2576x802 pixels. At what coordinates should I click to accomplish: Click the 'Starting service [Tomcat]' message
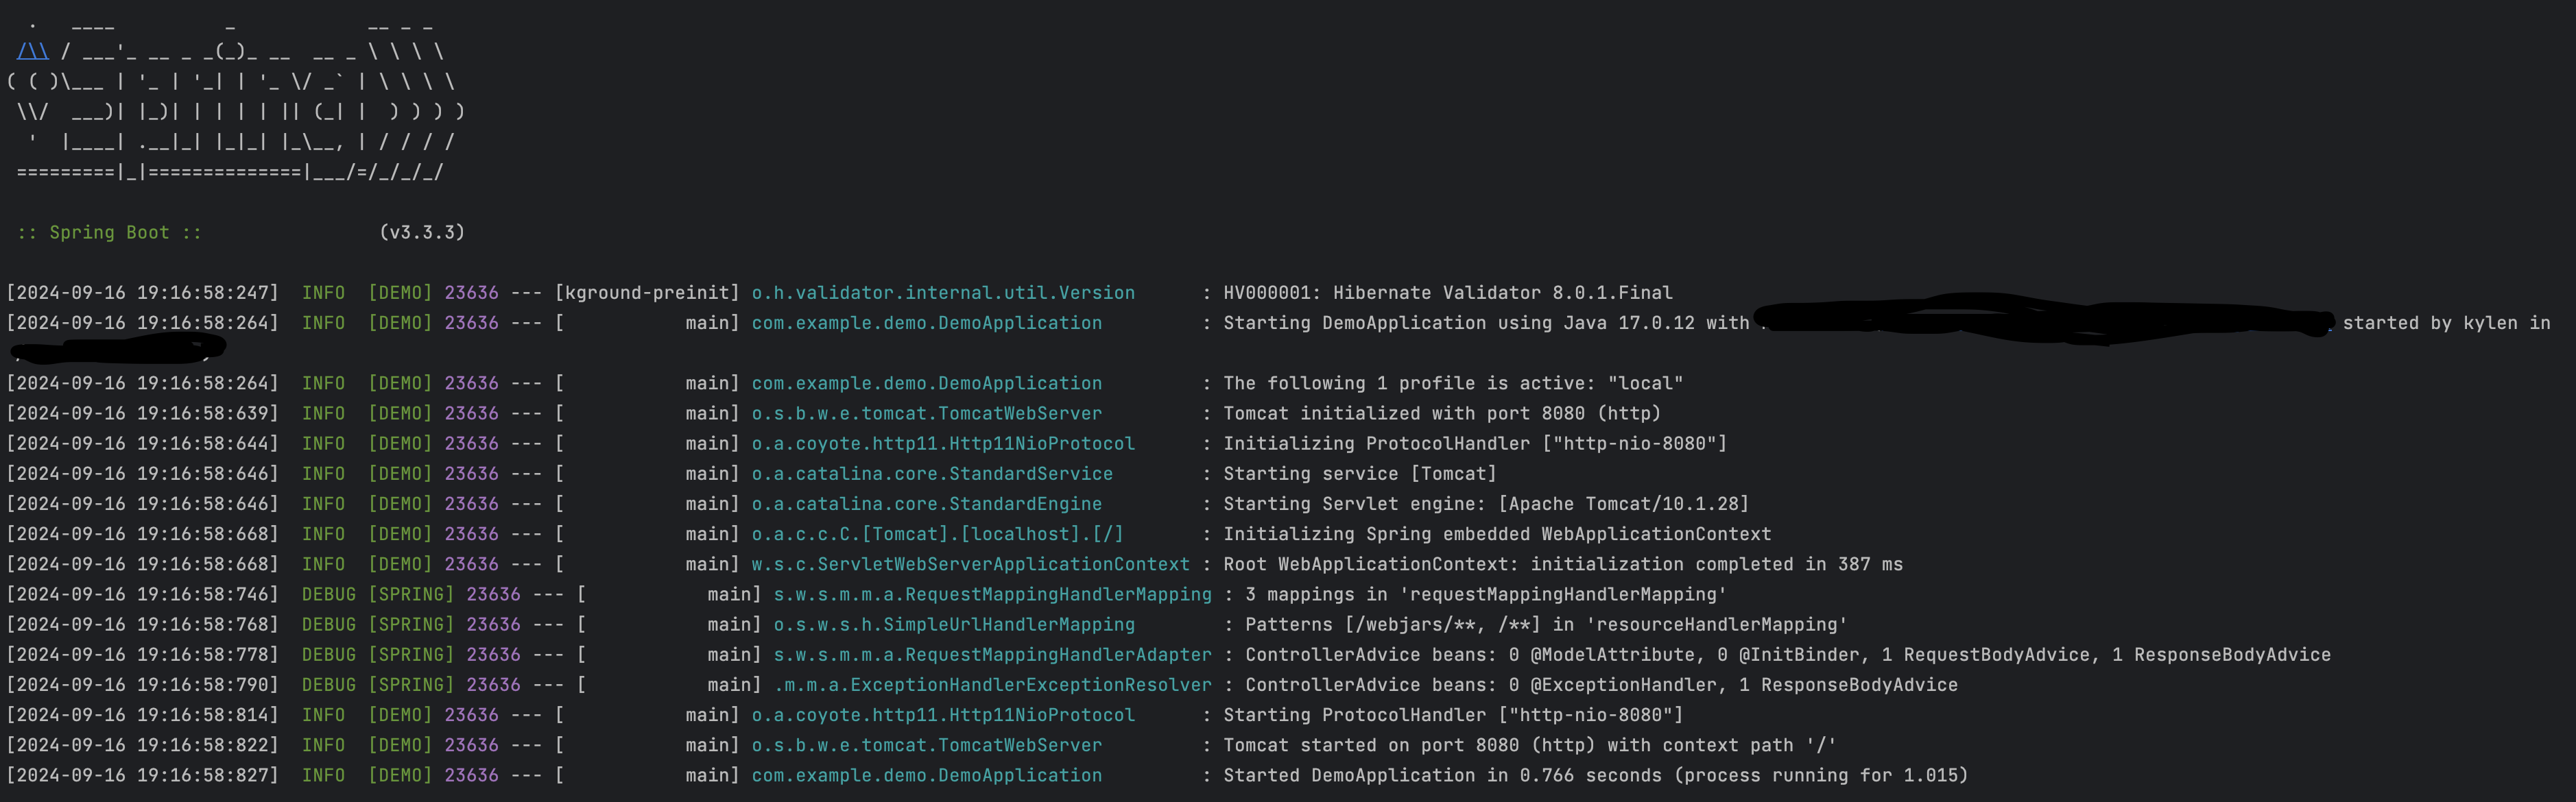1359,474
